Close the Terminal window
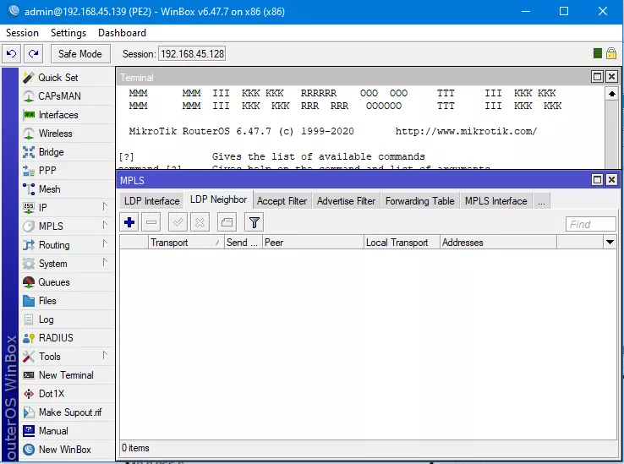The image size is (624, 464). tap(611, 76)
